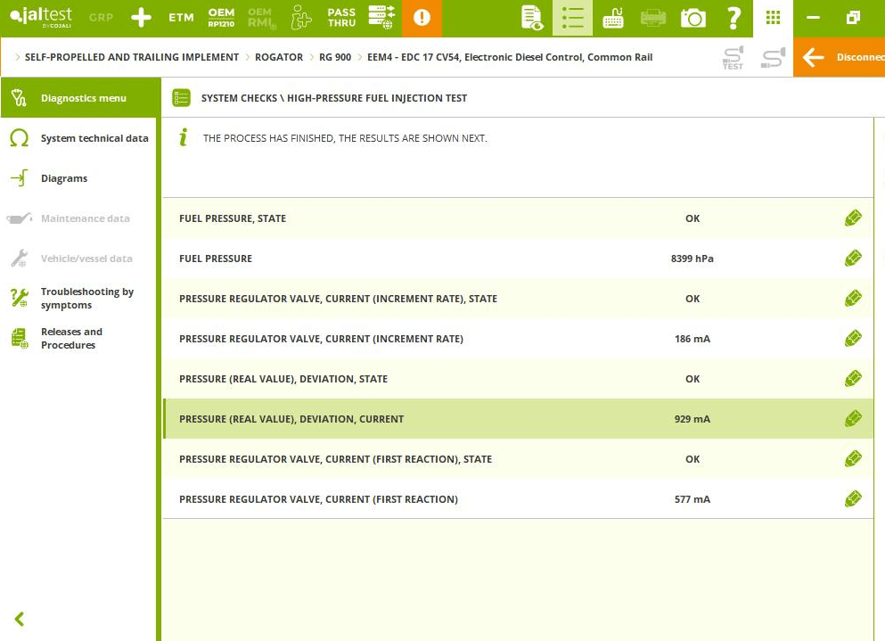
Task: Click the help question mark icon
Action: pyautogui.click(x=733, y=18)
